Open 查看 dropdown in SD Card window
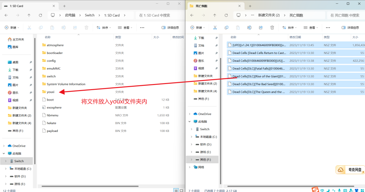365x192 pixels. pos(125,28)
